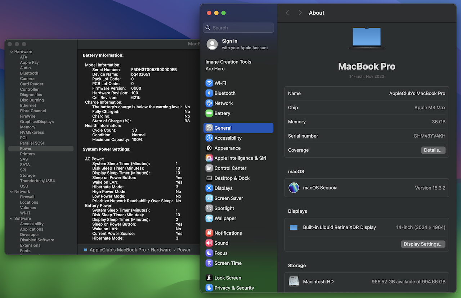Image resolution: width=461 pixels, height=298 pixels.
Task: Click battery Serial Number F5DH3T005Z900000EB
Action: pos(154,70)
